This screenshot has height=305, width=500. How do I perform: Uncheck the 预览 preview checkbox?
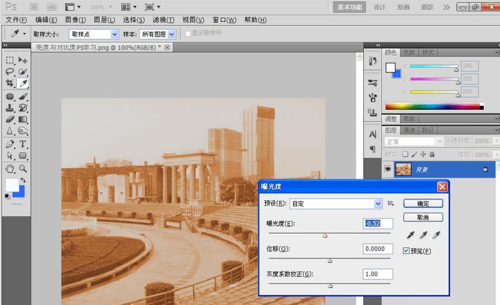[406, 251]
